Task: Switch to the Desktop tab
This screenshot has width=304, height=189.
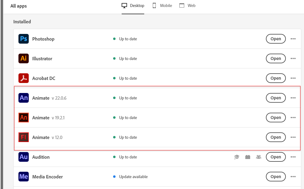Action: tap(133, 6)
